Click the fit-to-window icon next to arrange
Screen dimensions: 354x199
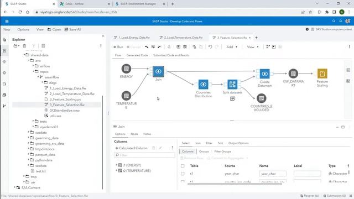(274, 47)
